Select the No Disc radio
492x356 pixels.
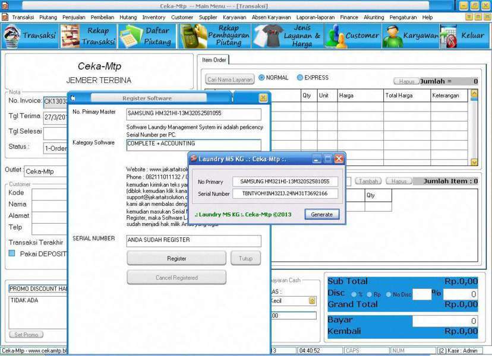coord(389,294)
